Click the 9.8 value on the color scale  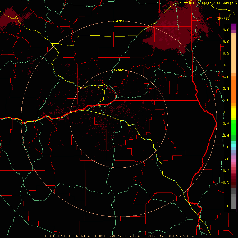(226, 30)
